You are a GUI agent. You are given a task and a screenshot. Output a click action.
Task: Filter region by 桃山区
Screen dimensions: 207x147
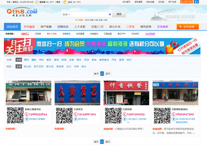click(27, 66)
